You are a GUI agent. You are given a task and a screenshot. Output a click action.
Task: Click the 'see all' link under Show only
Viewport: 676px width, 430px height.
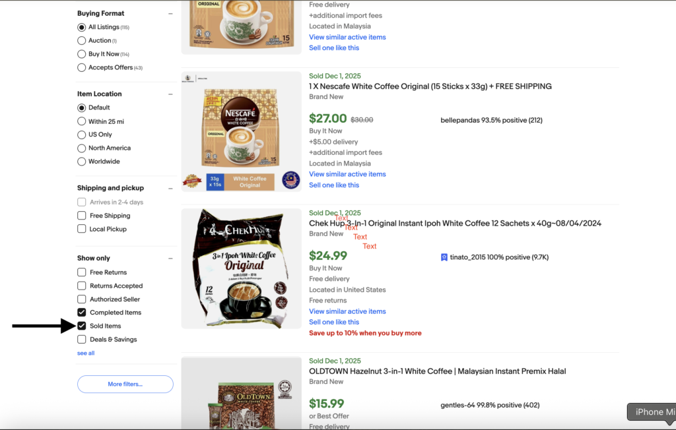tap(86, 353)
